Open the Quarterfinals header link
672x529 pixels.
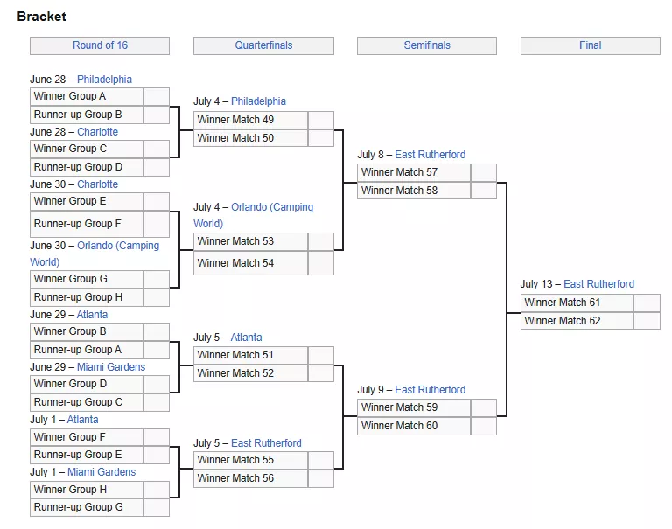click(x=263, y=45)
